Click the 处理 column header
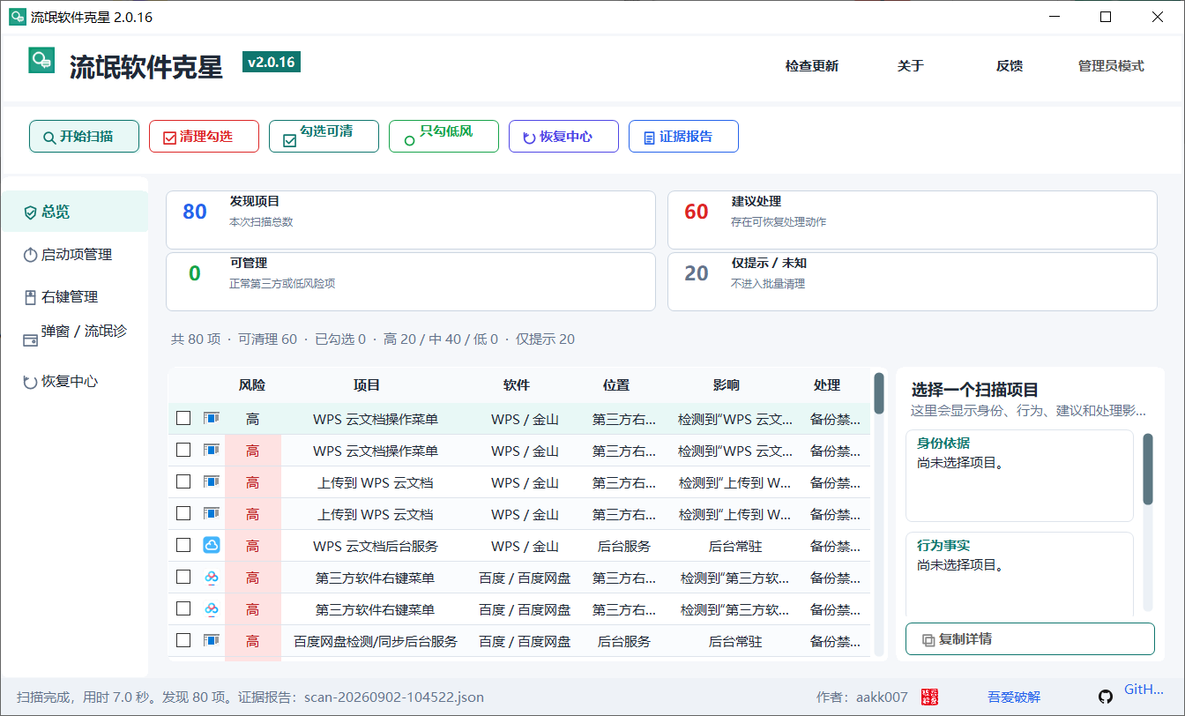Viewport: 1185px width, 716px height. click(x=827, y=385)
